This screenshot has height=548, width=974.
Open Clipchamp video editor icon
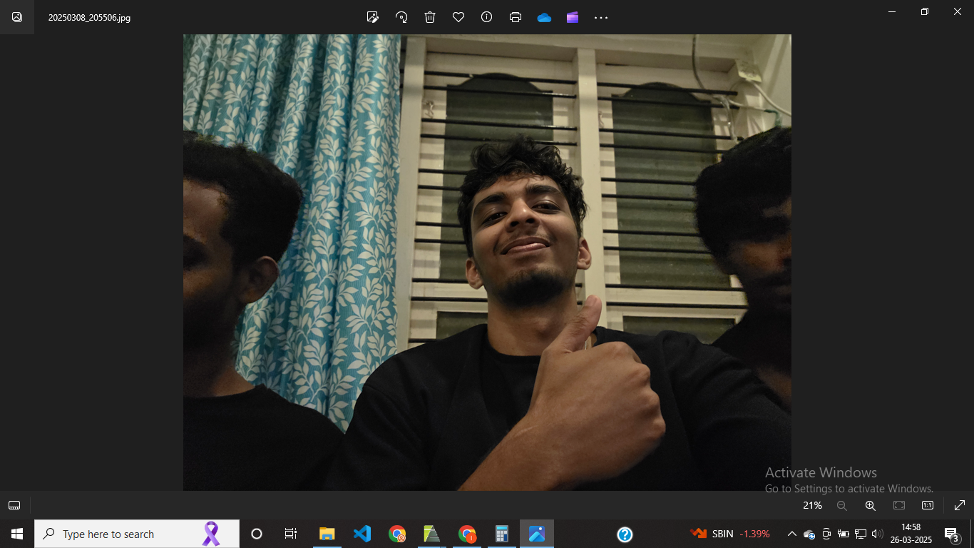coord(573,17)
